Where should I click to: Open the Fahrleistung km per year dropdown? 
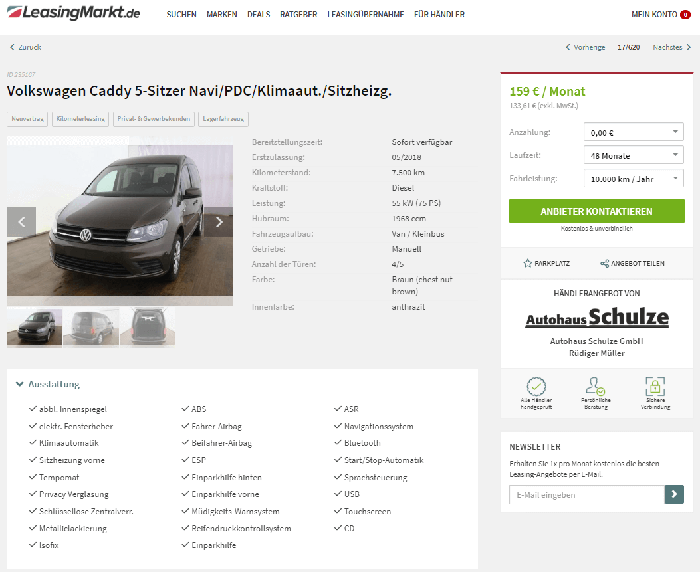point(634,179)
